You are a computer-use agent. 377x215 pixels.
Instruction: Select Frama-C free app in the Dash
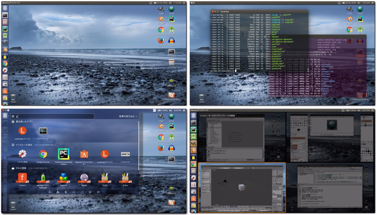point(22,180)
